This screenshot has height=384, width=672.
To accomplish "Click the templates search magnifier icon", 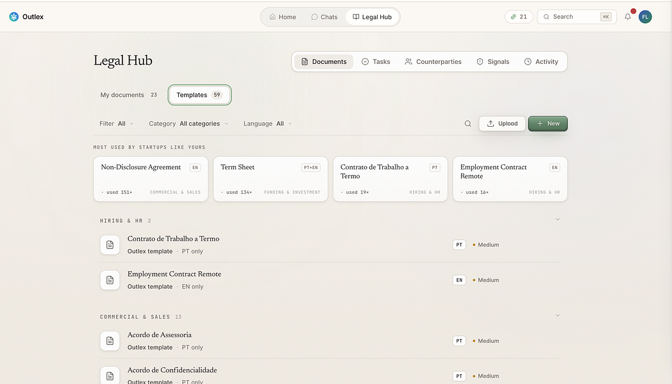I will click(x=467, y=124).
